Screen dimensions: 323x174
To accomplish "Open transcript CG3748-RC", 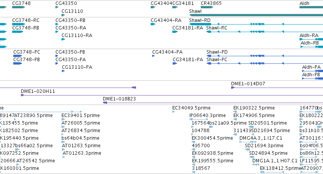I will (x=26, y=20).
